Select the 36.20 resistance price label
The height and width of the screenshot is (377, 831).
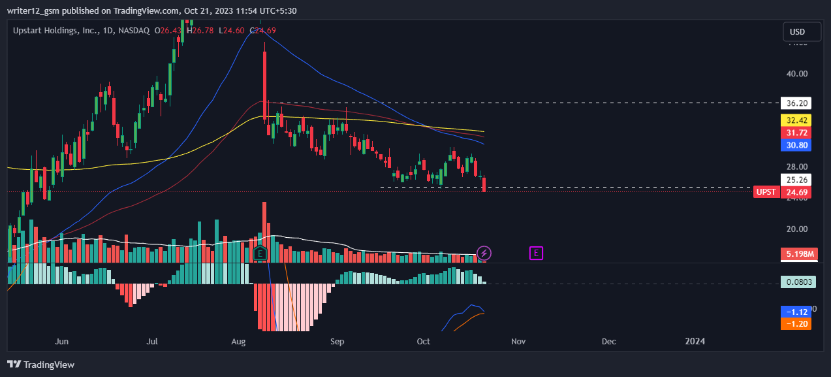[796, 103]
